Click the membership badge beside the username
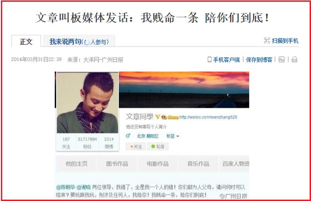Viewport: 311px width, 201px height. [164, 117]
